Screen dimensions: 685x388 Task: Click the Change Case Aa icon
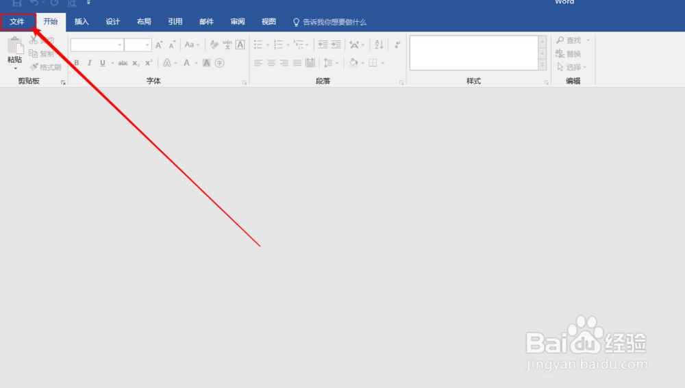(189, 44)
